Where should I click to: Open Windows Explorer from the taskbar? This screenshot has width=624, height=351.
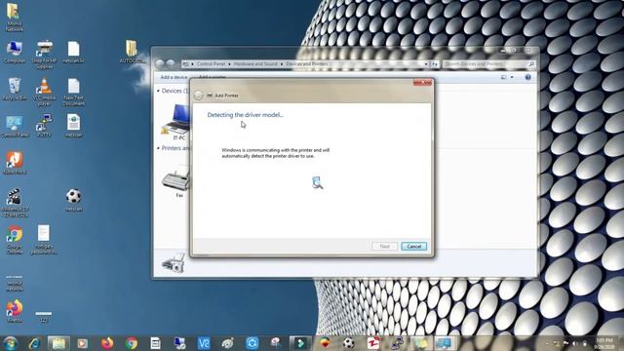coord(58,343)
